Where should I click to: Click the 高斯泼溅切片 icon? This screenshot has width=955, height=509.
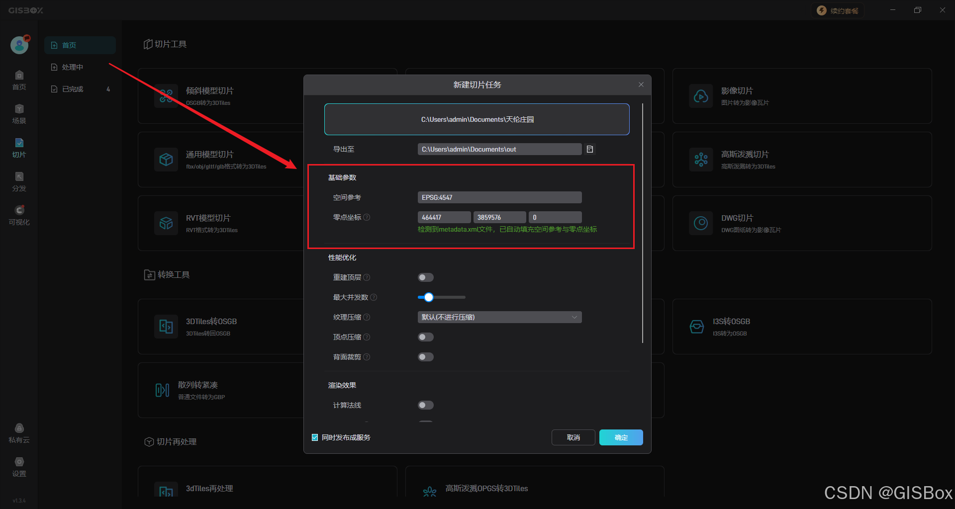701,160
